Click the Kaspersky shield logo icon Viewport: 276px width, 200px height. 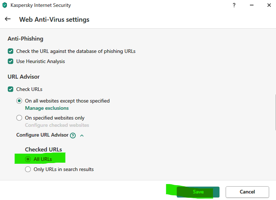click(x=5, y=5)
